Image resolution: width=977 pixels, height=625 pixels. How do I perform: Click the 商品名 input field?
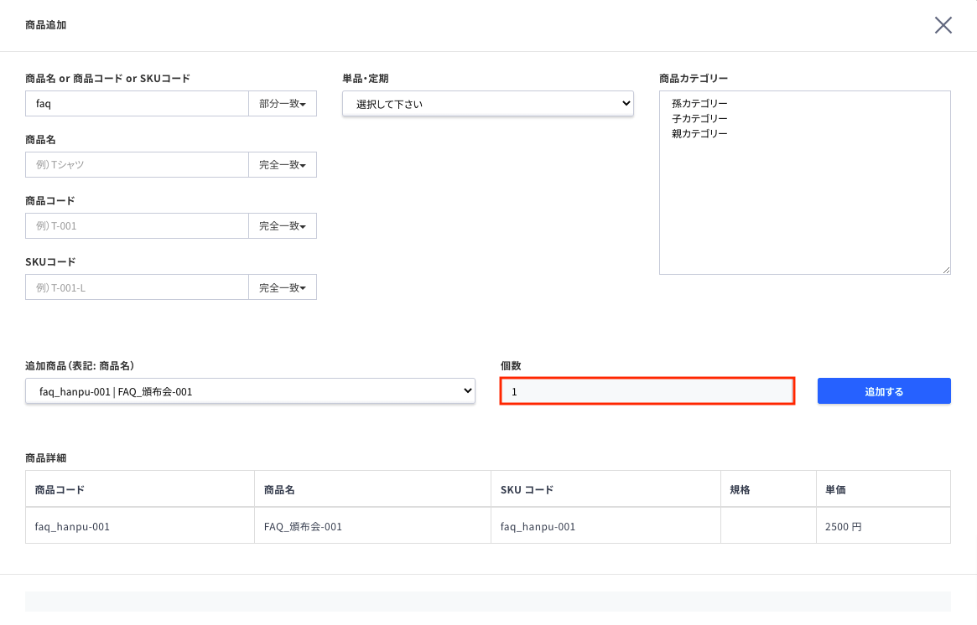(x=137, y=165)
